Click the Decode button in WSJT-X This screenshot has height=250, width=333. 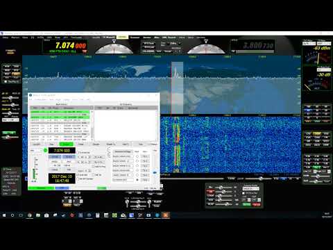pyautogui.click(x=96, y=144)
